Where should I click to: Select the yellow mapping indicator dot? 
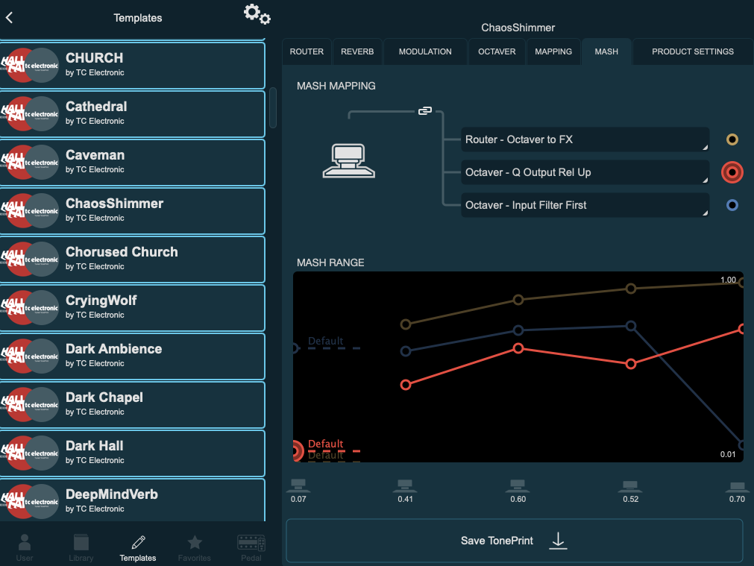pyautogui.click(x=732, y=139)
